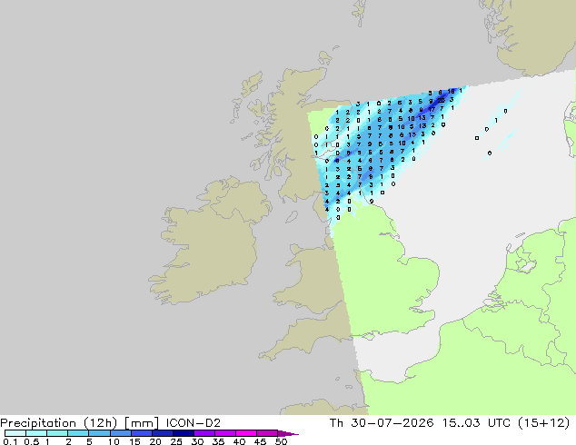This screenshot has width=576, height=445.
Task: Click the '25' legend scale label
Action: click(176, 441)
